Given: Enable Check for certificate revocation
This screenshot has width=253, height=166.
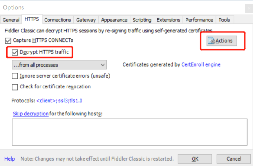Looking at the screenshot, I should tap(15, 87).
